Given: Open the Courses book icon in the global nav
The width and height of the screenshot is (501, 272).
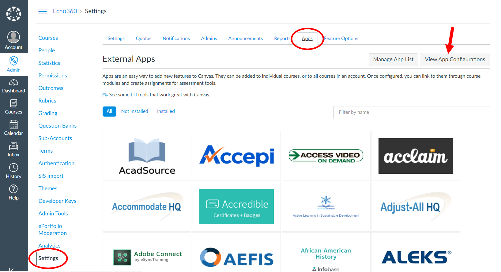Looking at the screenshot, I should tap(14, 103).
